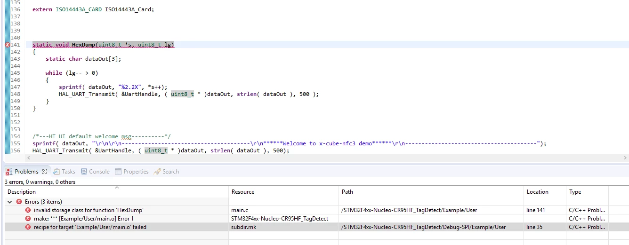This screenshot has height=245, width=629.
Task: Click line number 155 in the gutter
Action: [x=15, y=143]
